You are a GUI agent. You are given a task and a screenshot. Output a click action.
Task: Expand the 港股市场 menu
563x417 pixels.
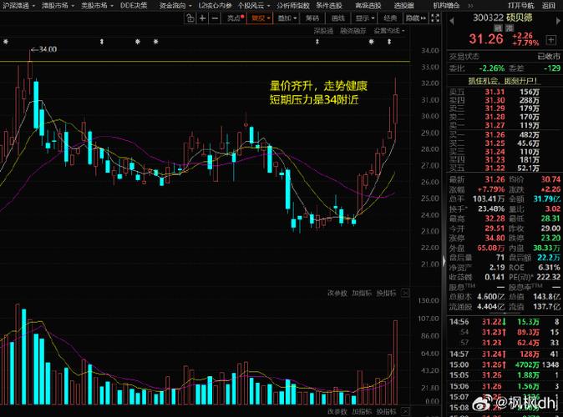tap(58, 5)
